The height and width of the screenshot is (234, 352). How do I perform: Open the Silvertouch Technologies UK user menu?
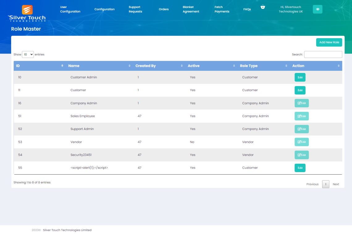tap(291, 9)
